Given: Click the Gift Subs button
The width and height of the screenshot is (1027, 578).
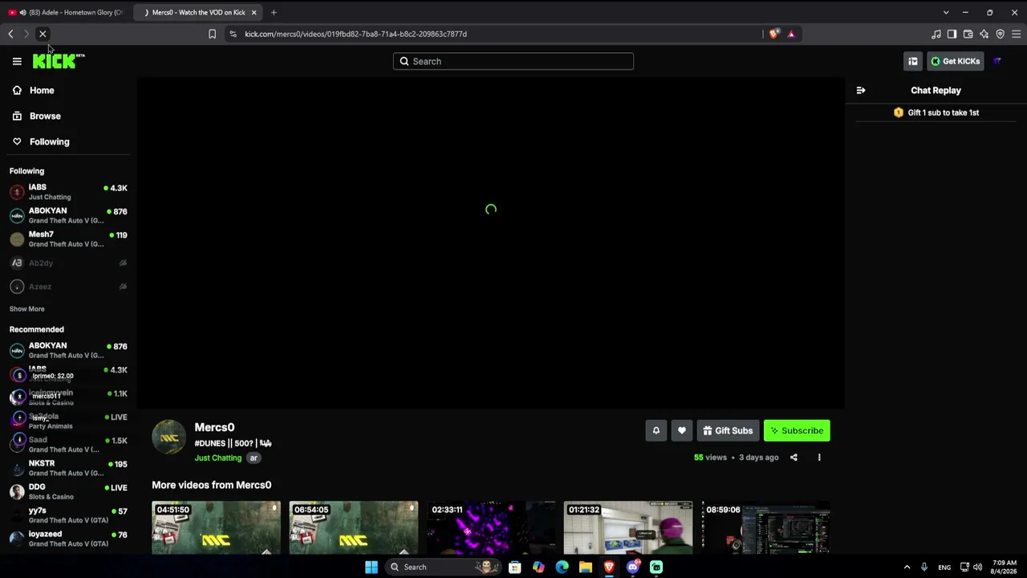Looking at the screenshot, I should tap(728, 431).
